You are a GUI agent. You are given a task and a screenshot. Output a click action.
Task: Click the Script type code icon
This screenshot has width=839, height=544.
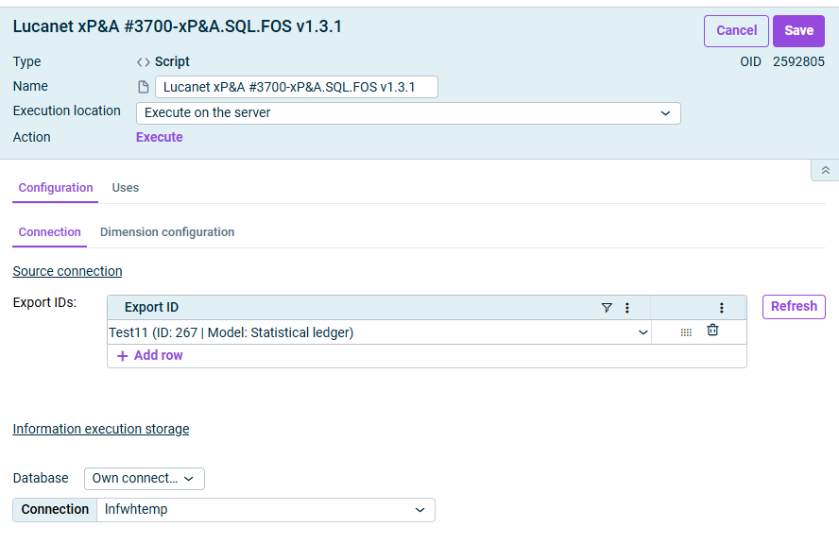[x=143, y=62]
